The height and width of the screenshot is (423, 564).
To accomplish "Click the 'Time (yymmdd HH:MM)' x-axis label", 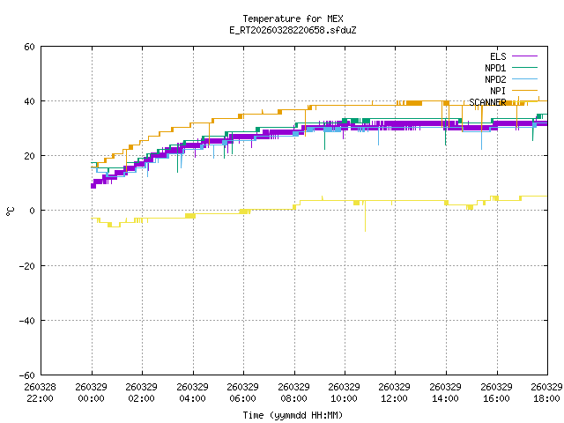I will 293,415.
